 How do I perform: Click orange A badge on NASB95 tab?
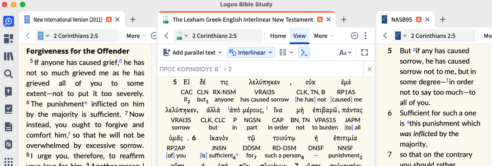click(x=418, y=19)
